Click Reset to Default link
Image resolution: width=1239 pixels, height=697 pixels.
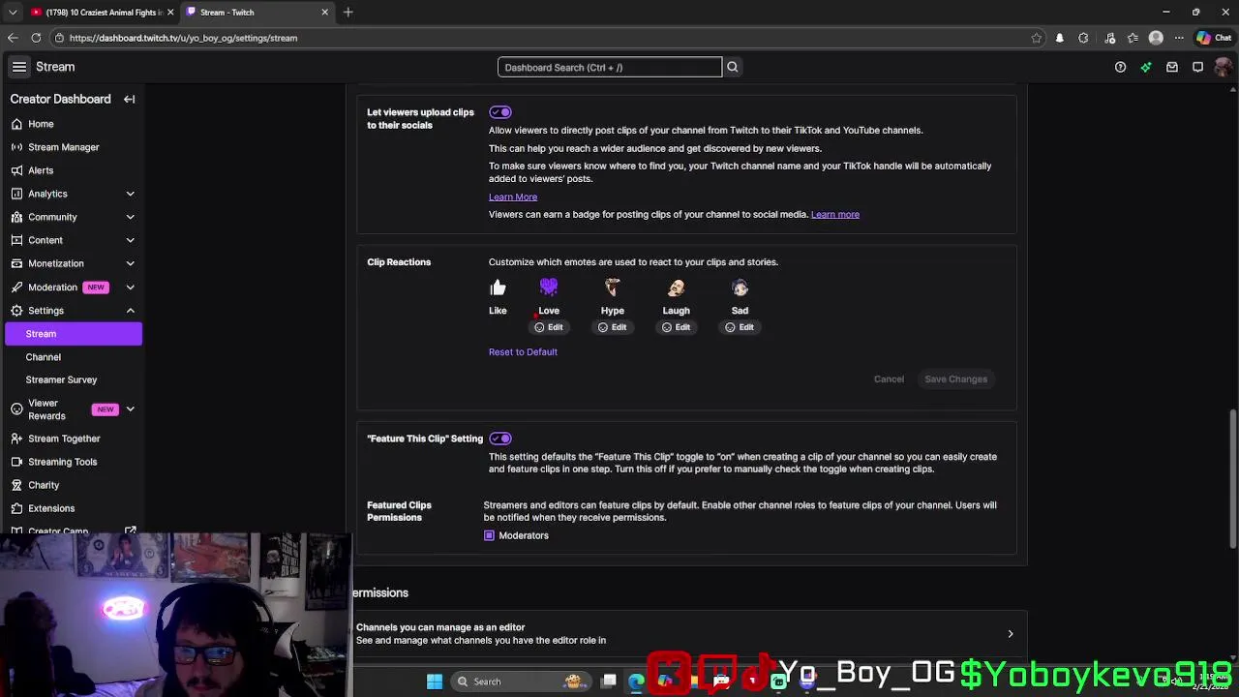coord(523,351)
